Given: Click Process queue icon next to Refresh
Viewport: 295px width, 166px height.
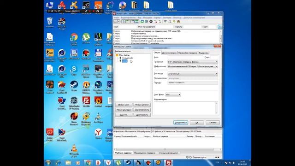Looking at the screenshot, I should tap(147, 22).
